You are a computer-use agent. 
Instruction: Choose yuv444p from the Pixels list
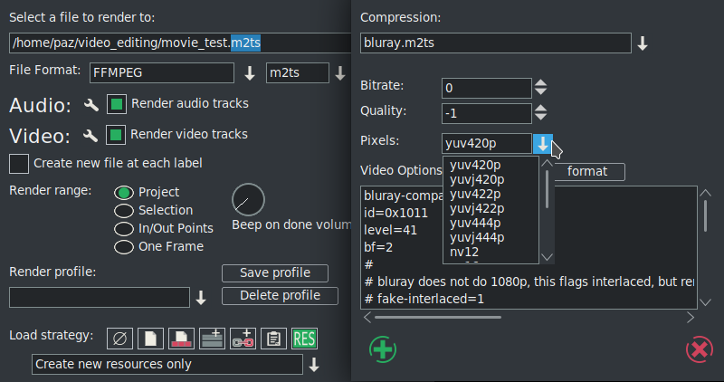(x=476, y=223)
